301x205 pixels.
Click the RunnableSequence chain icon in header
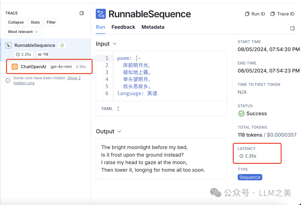point(101,14)
